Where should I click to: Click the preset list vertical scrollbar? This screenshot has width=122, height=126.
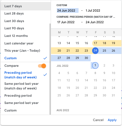(x=50, y=69)
